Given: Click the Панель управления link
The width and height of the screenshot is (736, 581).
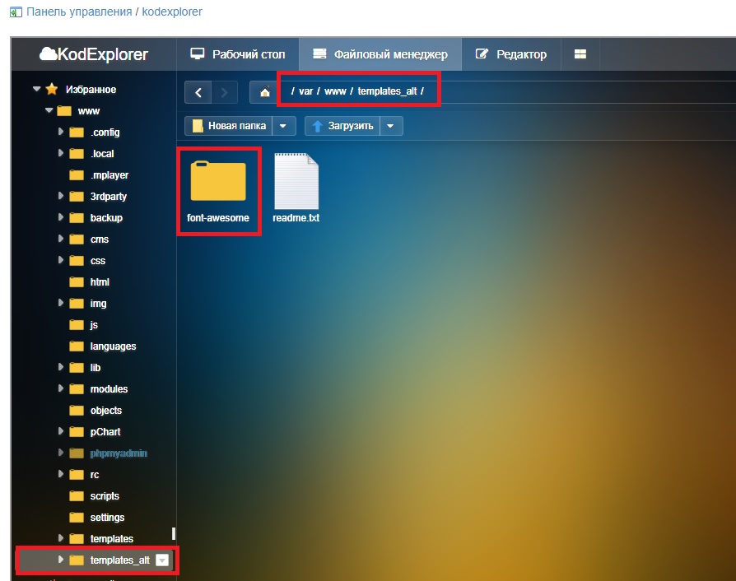Looking at the screenshot, I should click(78, 12).
